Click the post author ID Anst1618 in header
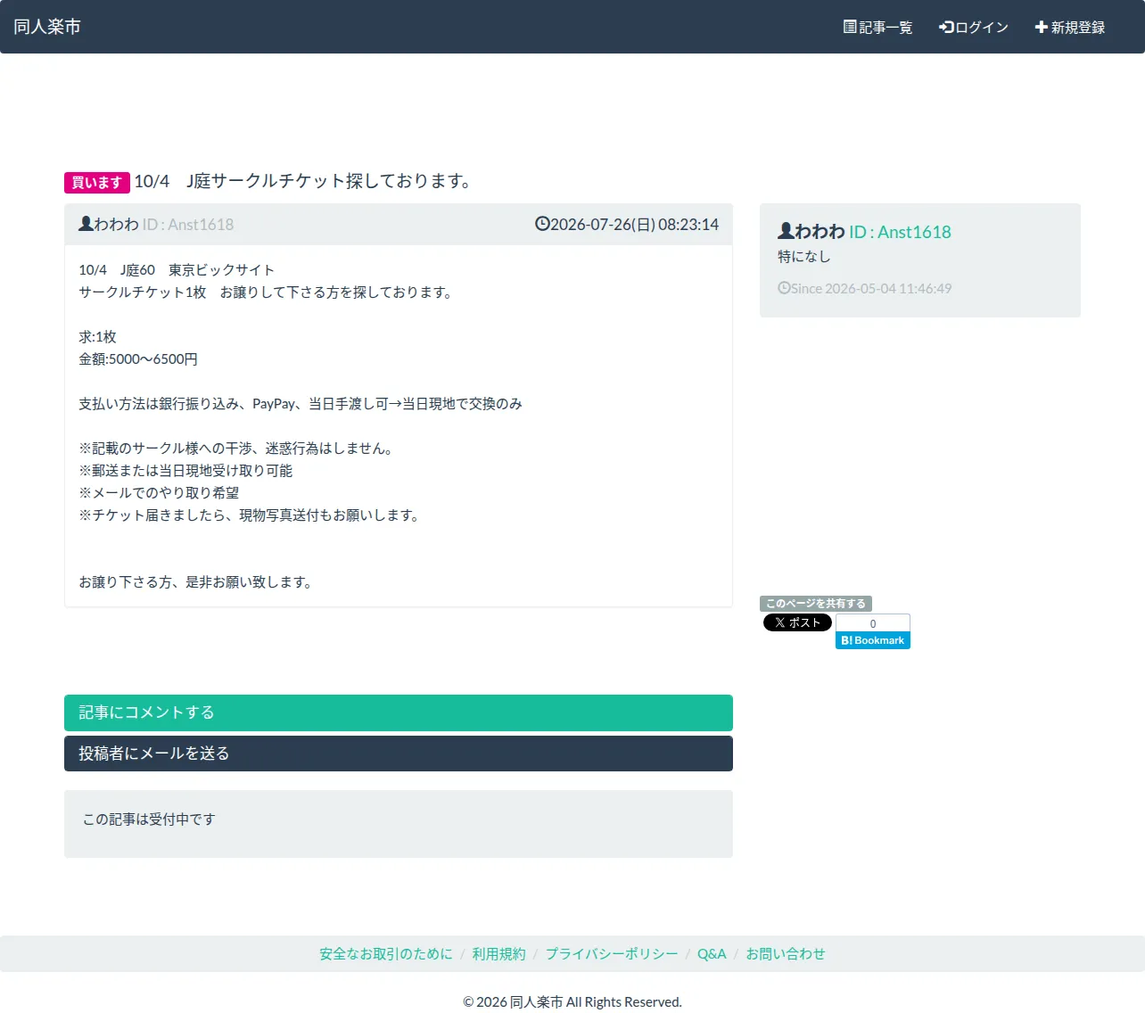Viewport: 1145px width, 1013px height. click(188, 225)
